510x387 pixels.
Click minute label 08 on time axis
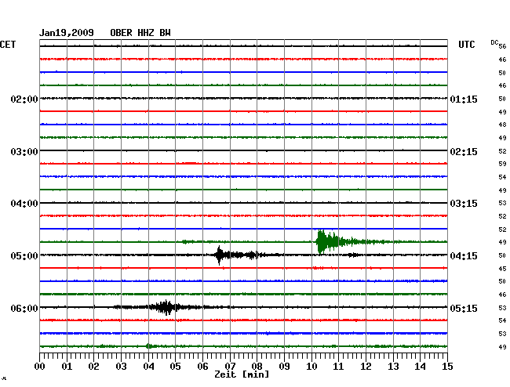click(x=257, y=367)
